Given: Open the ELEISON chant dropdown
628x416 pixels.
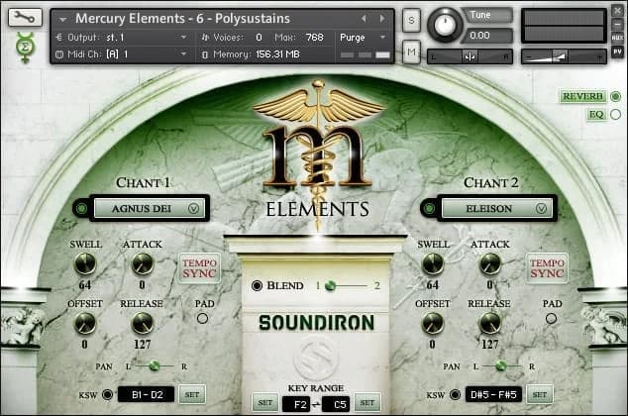Looking at the screenshot, I should pyautogui.click(x=497, y=208).
